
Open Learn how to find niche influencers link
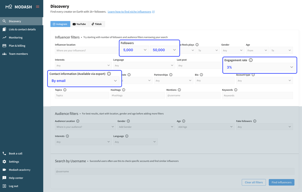[x=129, y=12]
